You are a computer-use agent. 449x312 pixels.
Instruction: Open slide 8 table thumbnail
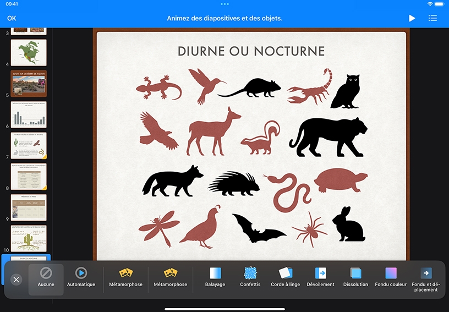tap(29, 177)
